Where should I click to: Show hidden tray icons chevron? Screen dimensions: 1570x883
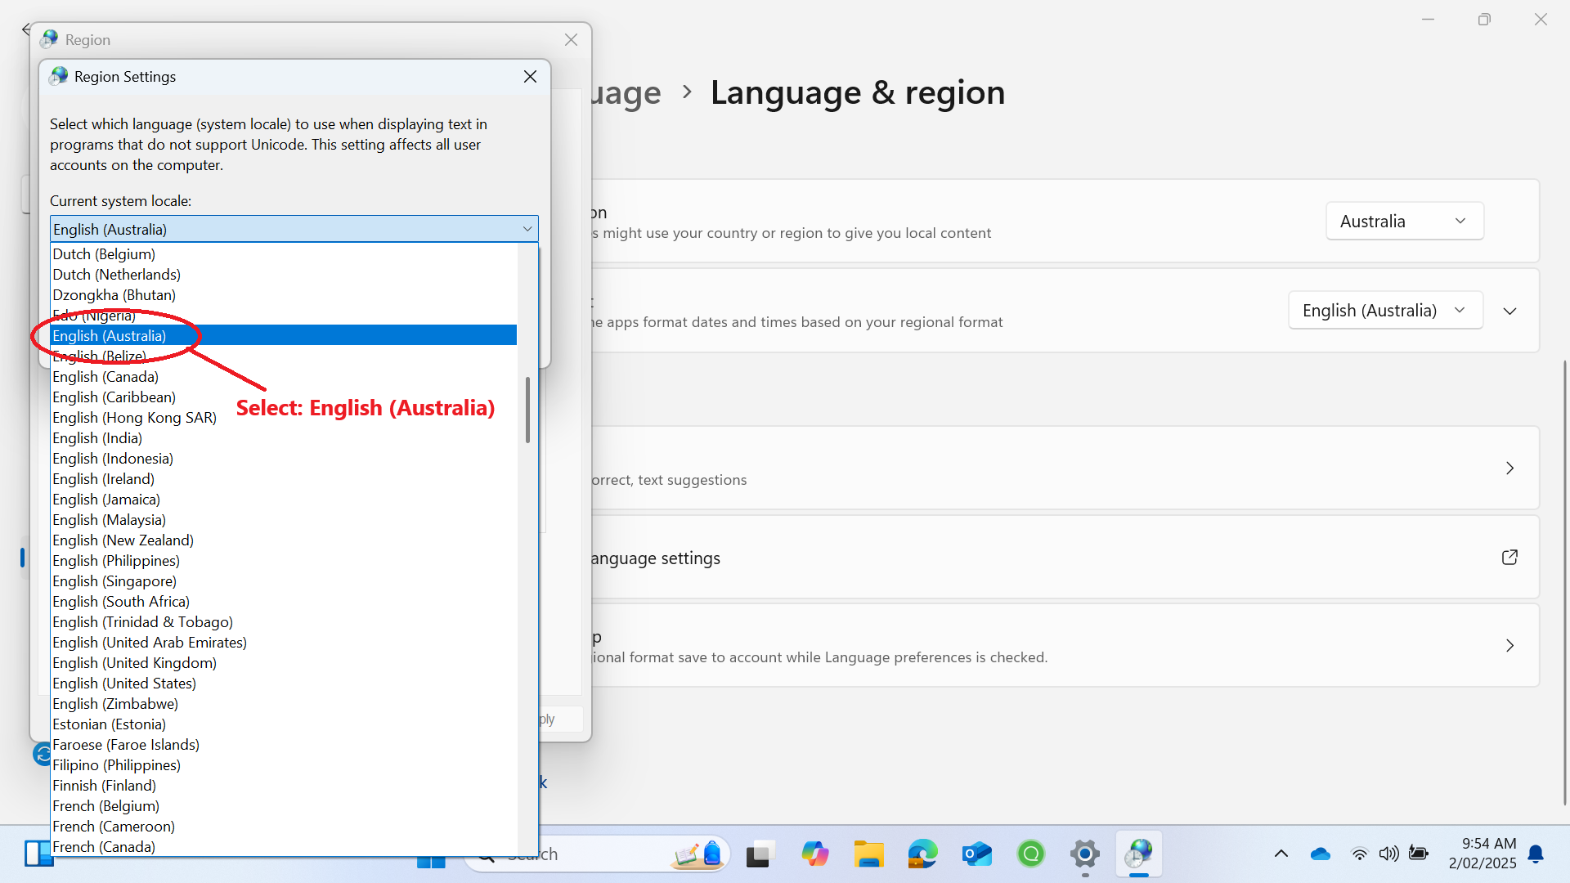pyautogui.click(x=1281, y=854)
